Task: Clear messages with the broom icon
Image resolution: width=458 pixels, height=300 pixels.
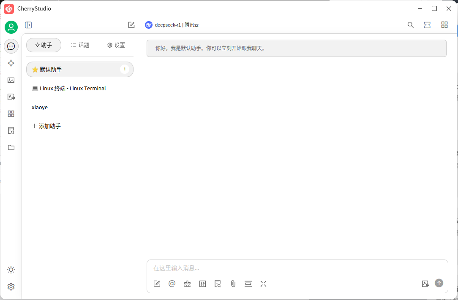Action: [187, 284]
